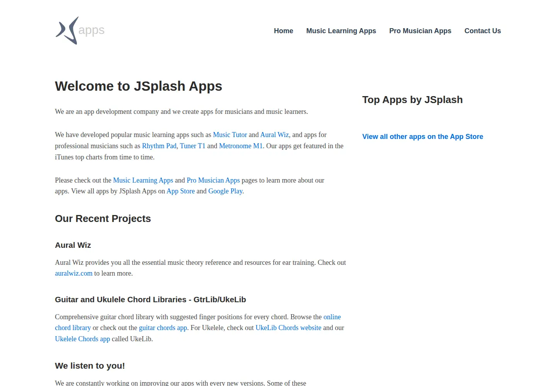Click the Our Recent Projects heading

[x=103, y=218]
